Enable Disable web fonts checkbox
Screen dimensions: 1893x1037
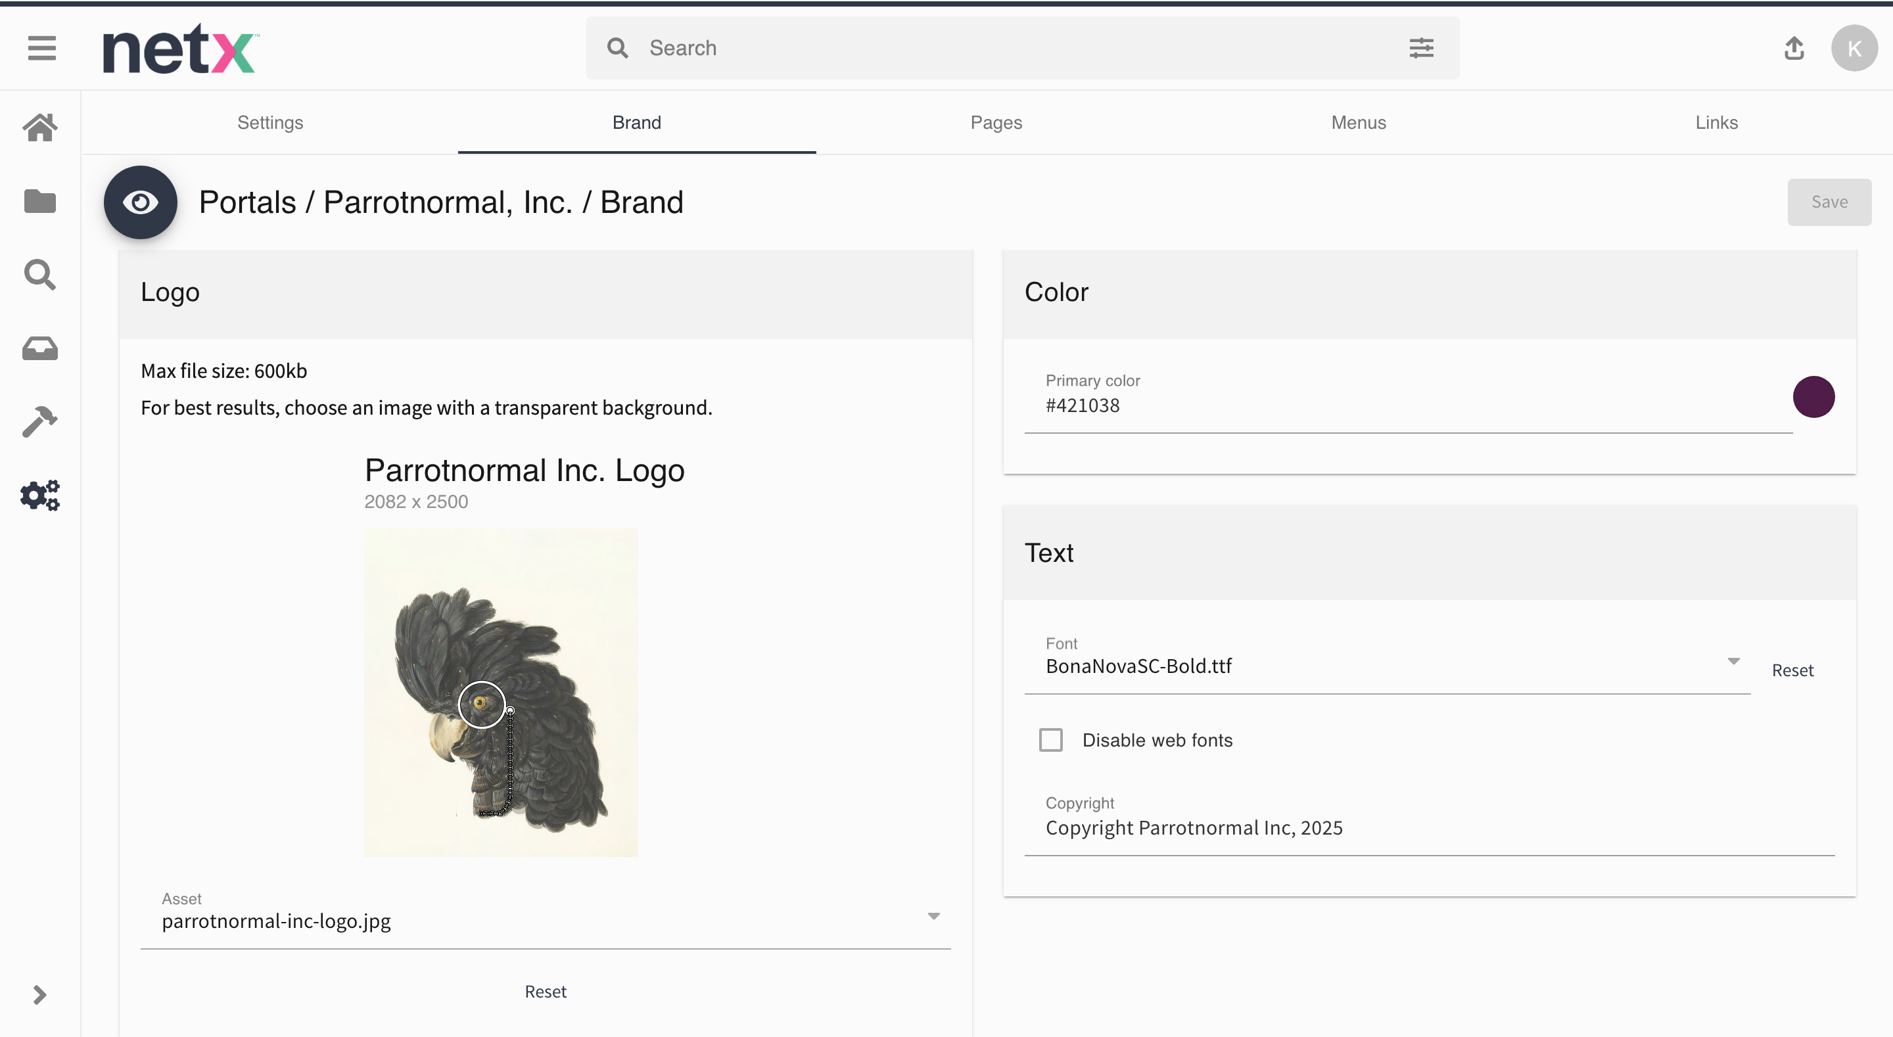click(x=1050, y=739)
